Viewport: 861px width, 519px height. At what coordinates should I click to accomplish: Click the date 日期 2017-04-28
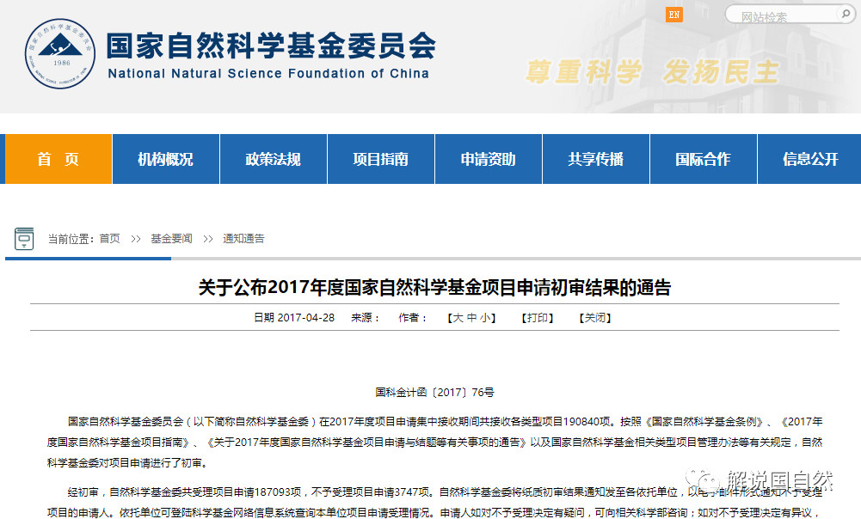[294, 318]
